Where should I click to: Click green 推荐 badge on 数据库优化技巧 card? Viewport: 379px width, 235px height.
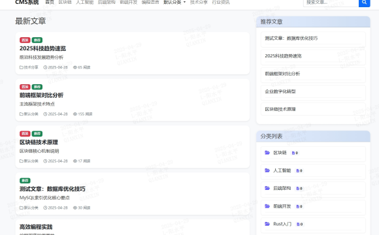click(x=25, y=181)
